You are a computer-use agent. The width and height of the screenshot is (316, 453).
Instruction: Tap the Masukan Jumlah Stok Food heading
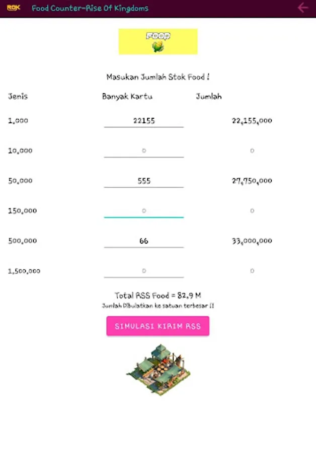[x=158, y=77]
